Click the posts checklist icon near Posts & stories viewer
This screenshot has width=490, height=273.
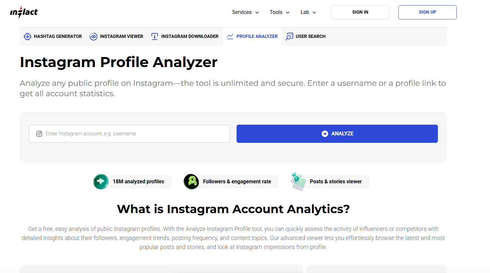coord(298,181)
